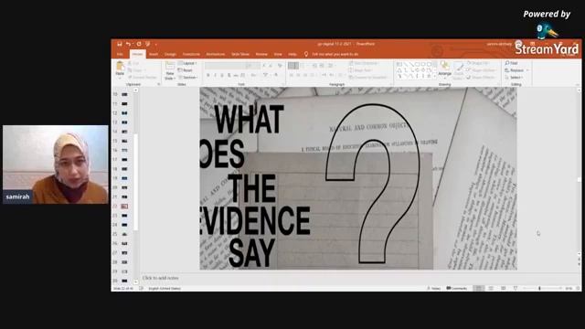
Task: Switch to the Insert tab
Action: tap(154, 55)
